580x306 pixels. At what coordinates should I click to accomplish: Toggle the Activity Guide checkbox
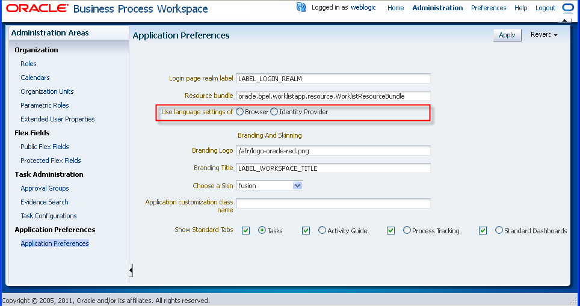click(x=306, y=231)
